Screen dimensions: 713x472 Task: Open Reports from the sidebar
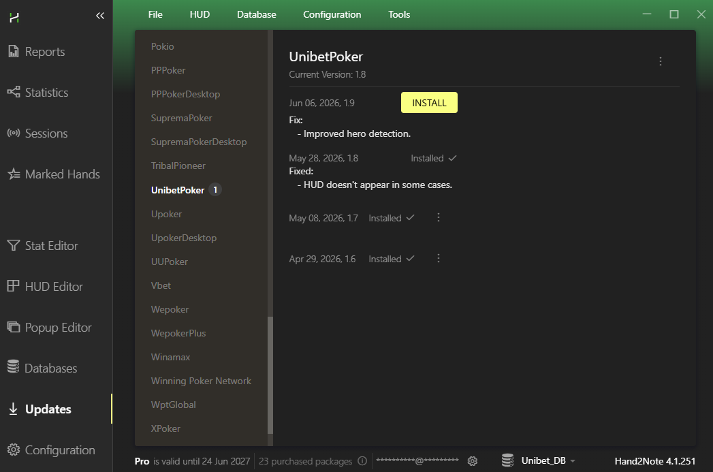pyautogui.click(x=36, y=51)
